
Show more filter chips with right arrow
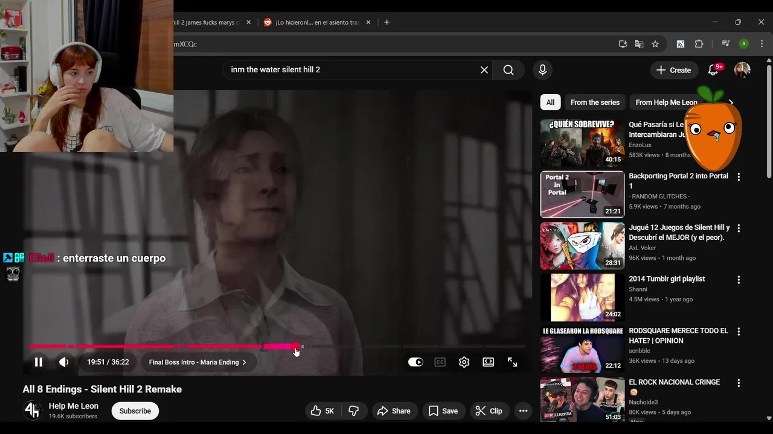pos(731,102)
